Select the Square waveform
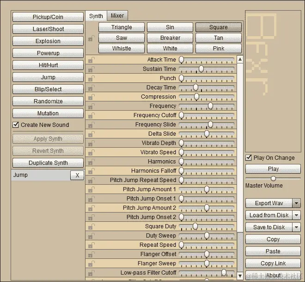This screenshot has height=282, width=305. coord(219,27)
